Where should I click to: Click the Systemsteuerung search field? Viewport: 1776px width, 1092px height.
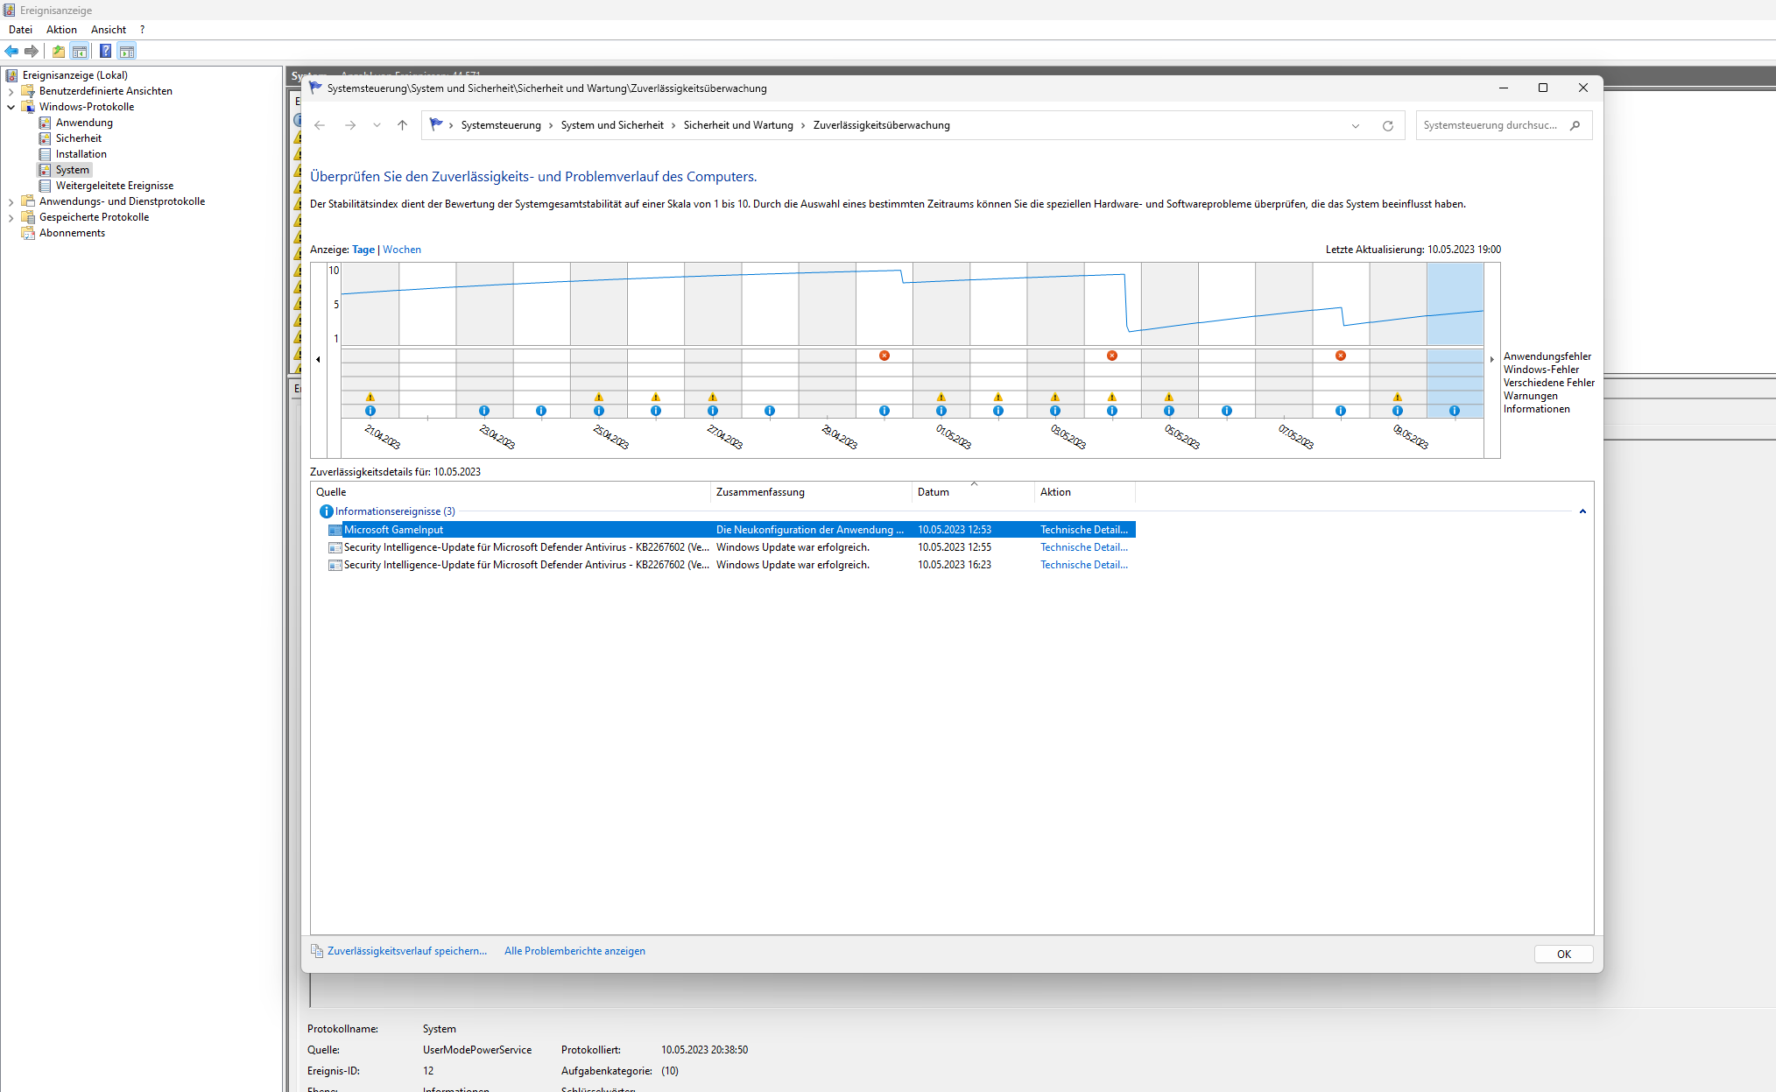tap(1490, 125)
